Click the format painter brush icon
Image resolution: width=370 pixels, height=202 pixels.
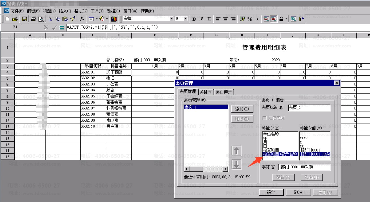(73, 19)
